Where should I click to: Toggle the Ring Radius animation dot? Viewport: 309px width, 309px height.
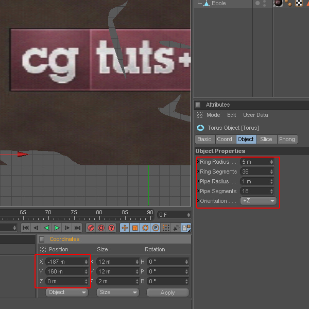pos(198,162)
